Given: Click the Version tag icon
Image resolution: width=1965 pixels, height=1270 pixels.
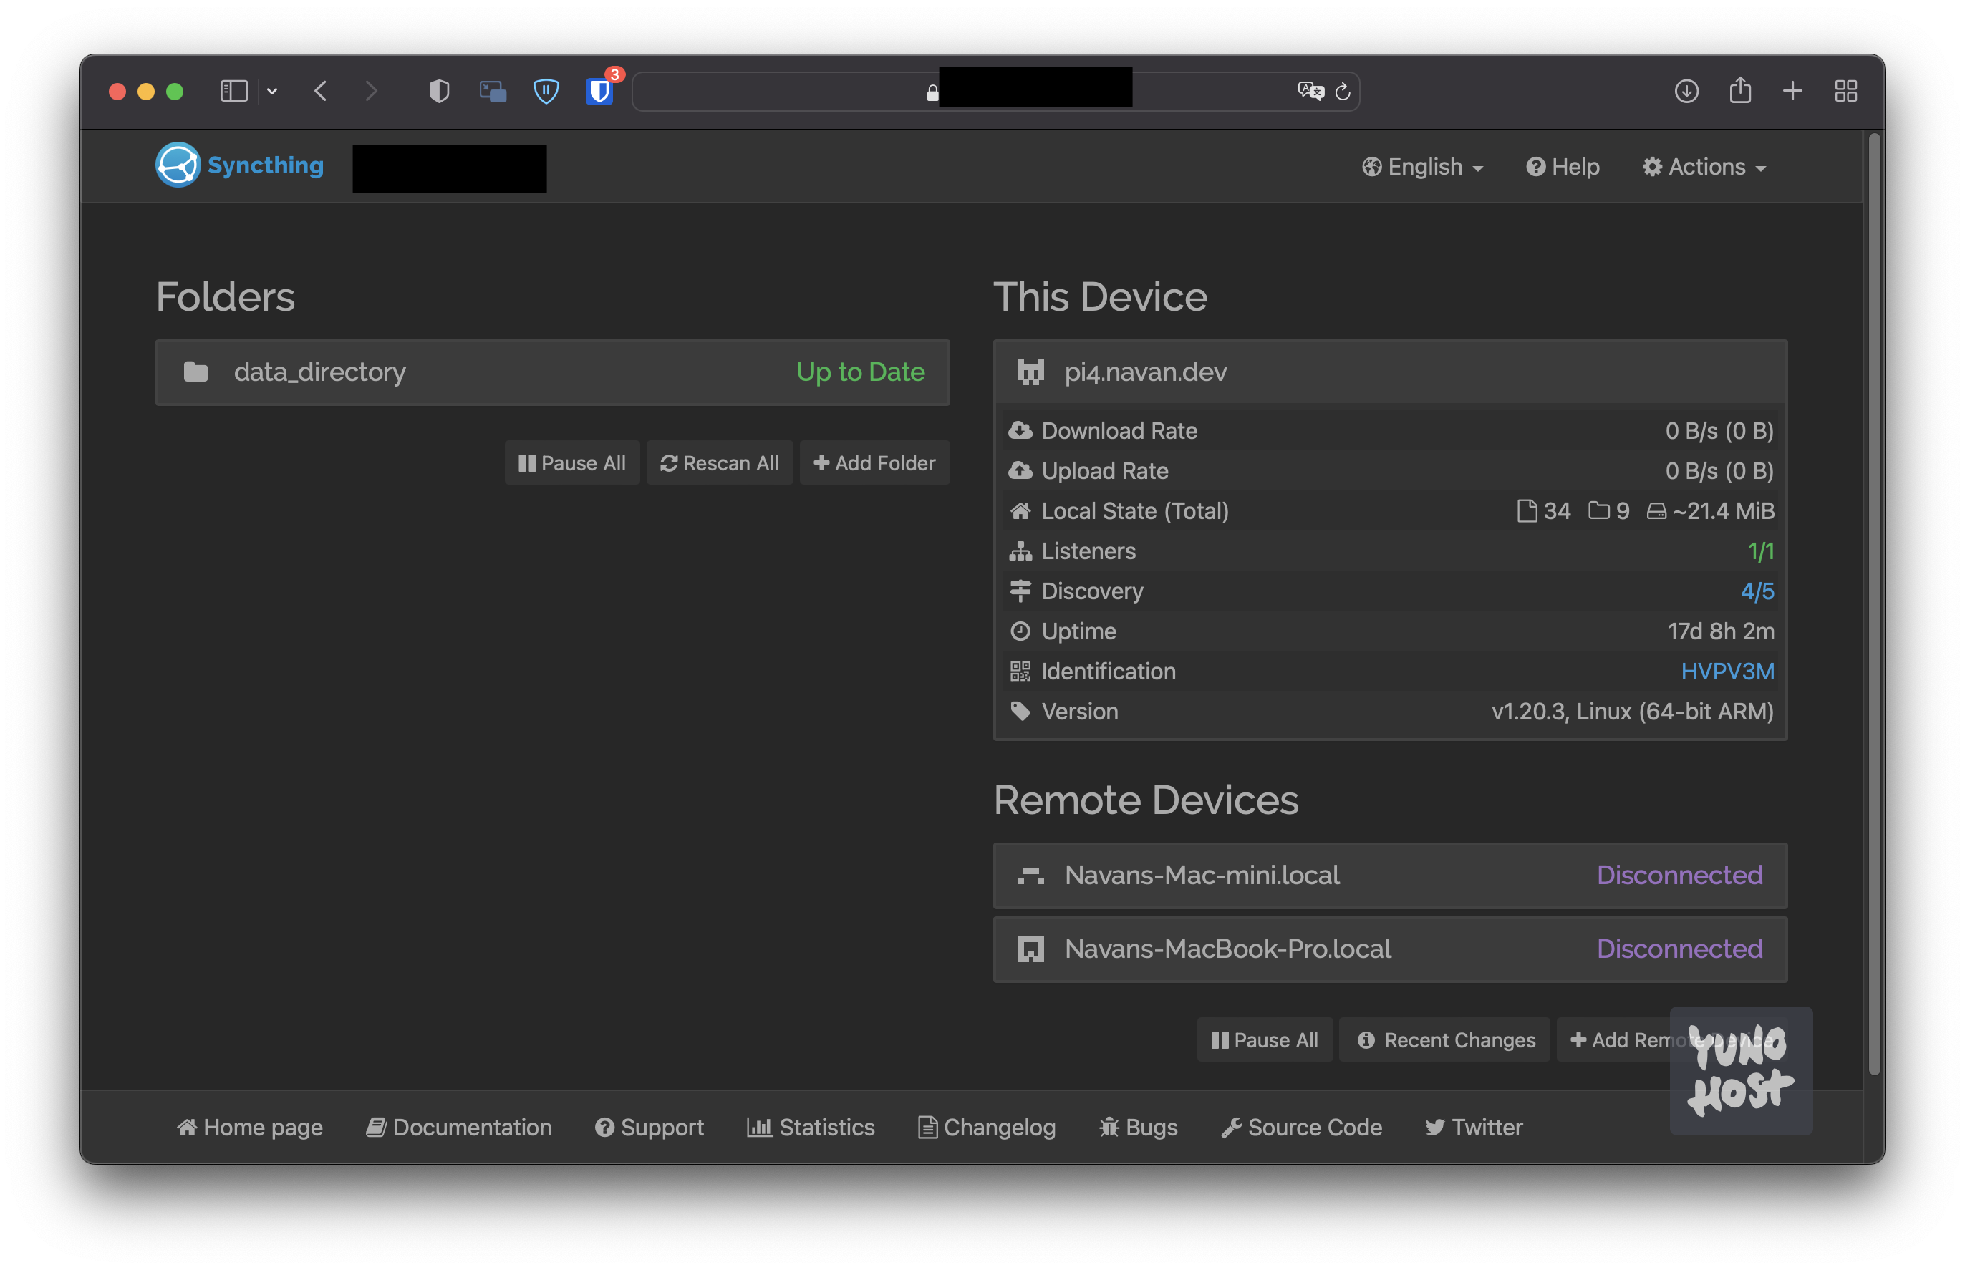Looking at the screenshot, I should pyautogui.click(x=1020, y=712).
